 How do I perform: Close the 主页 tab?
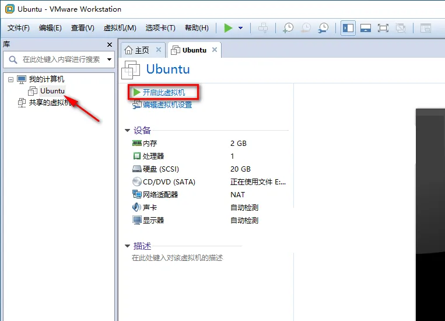tap(159, 50)
